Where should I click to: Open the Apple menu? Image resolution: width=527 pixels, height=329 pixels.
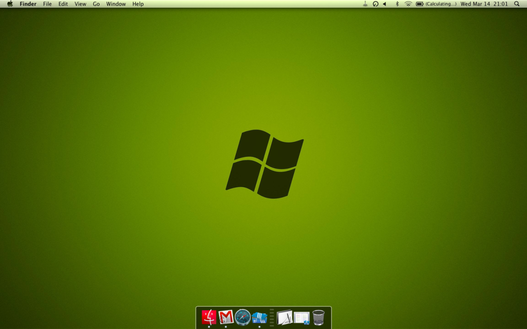click(10, 4)
